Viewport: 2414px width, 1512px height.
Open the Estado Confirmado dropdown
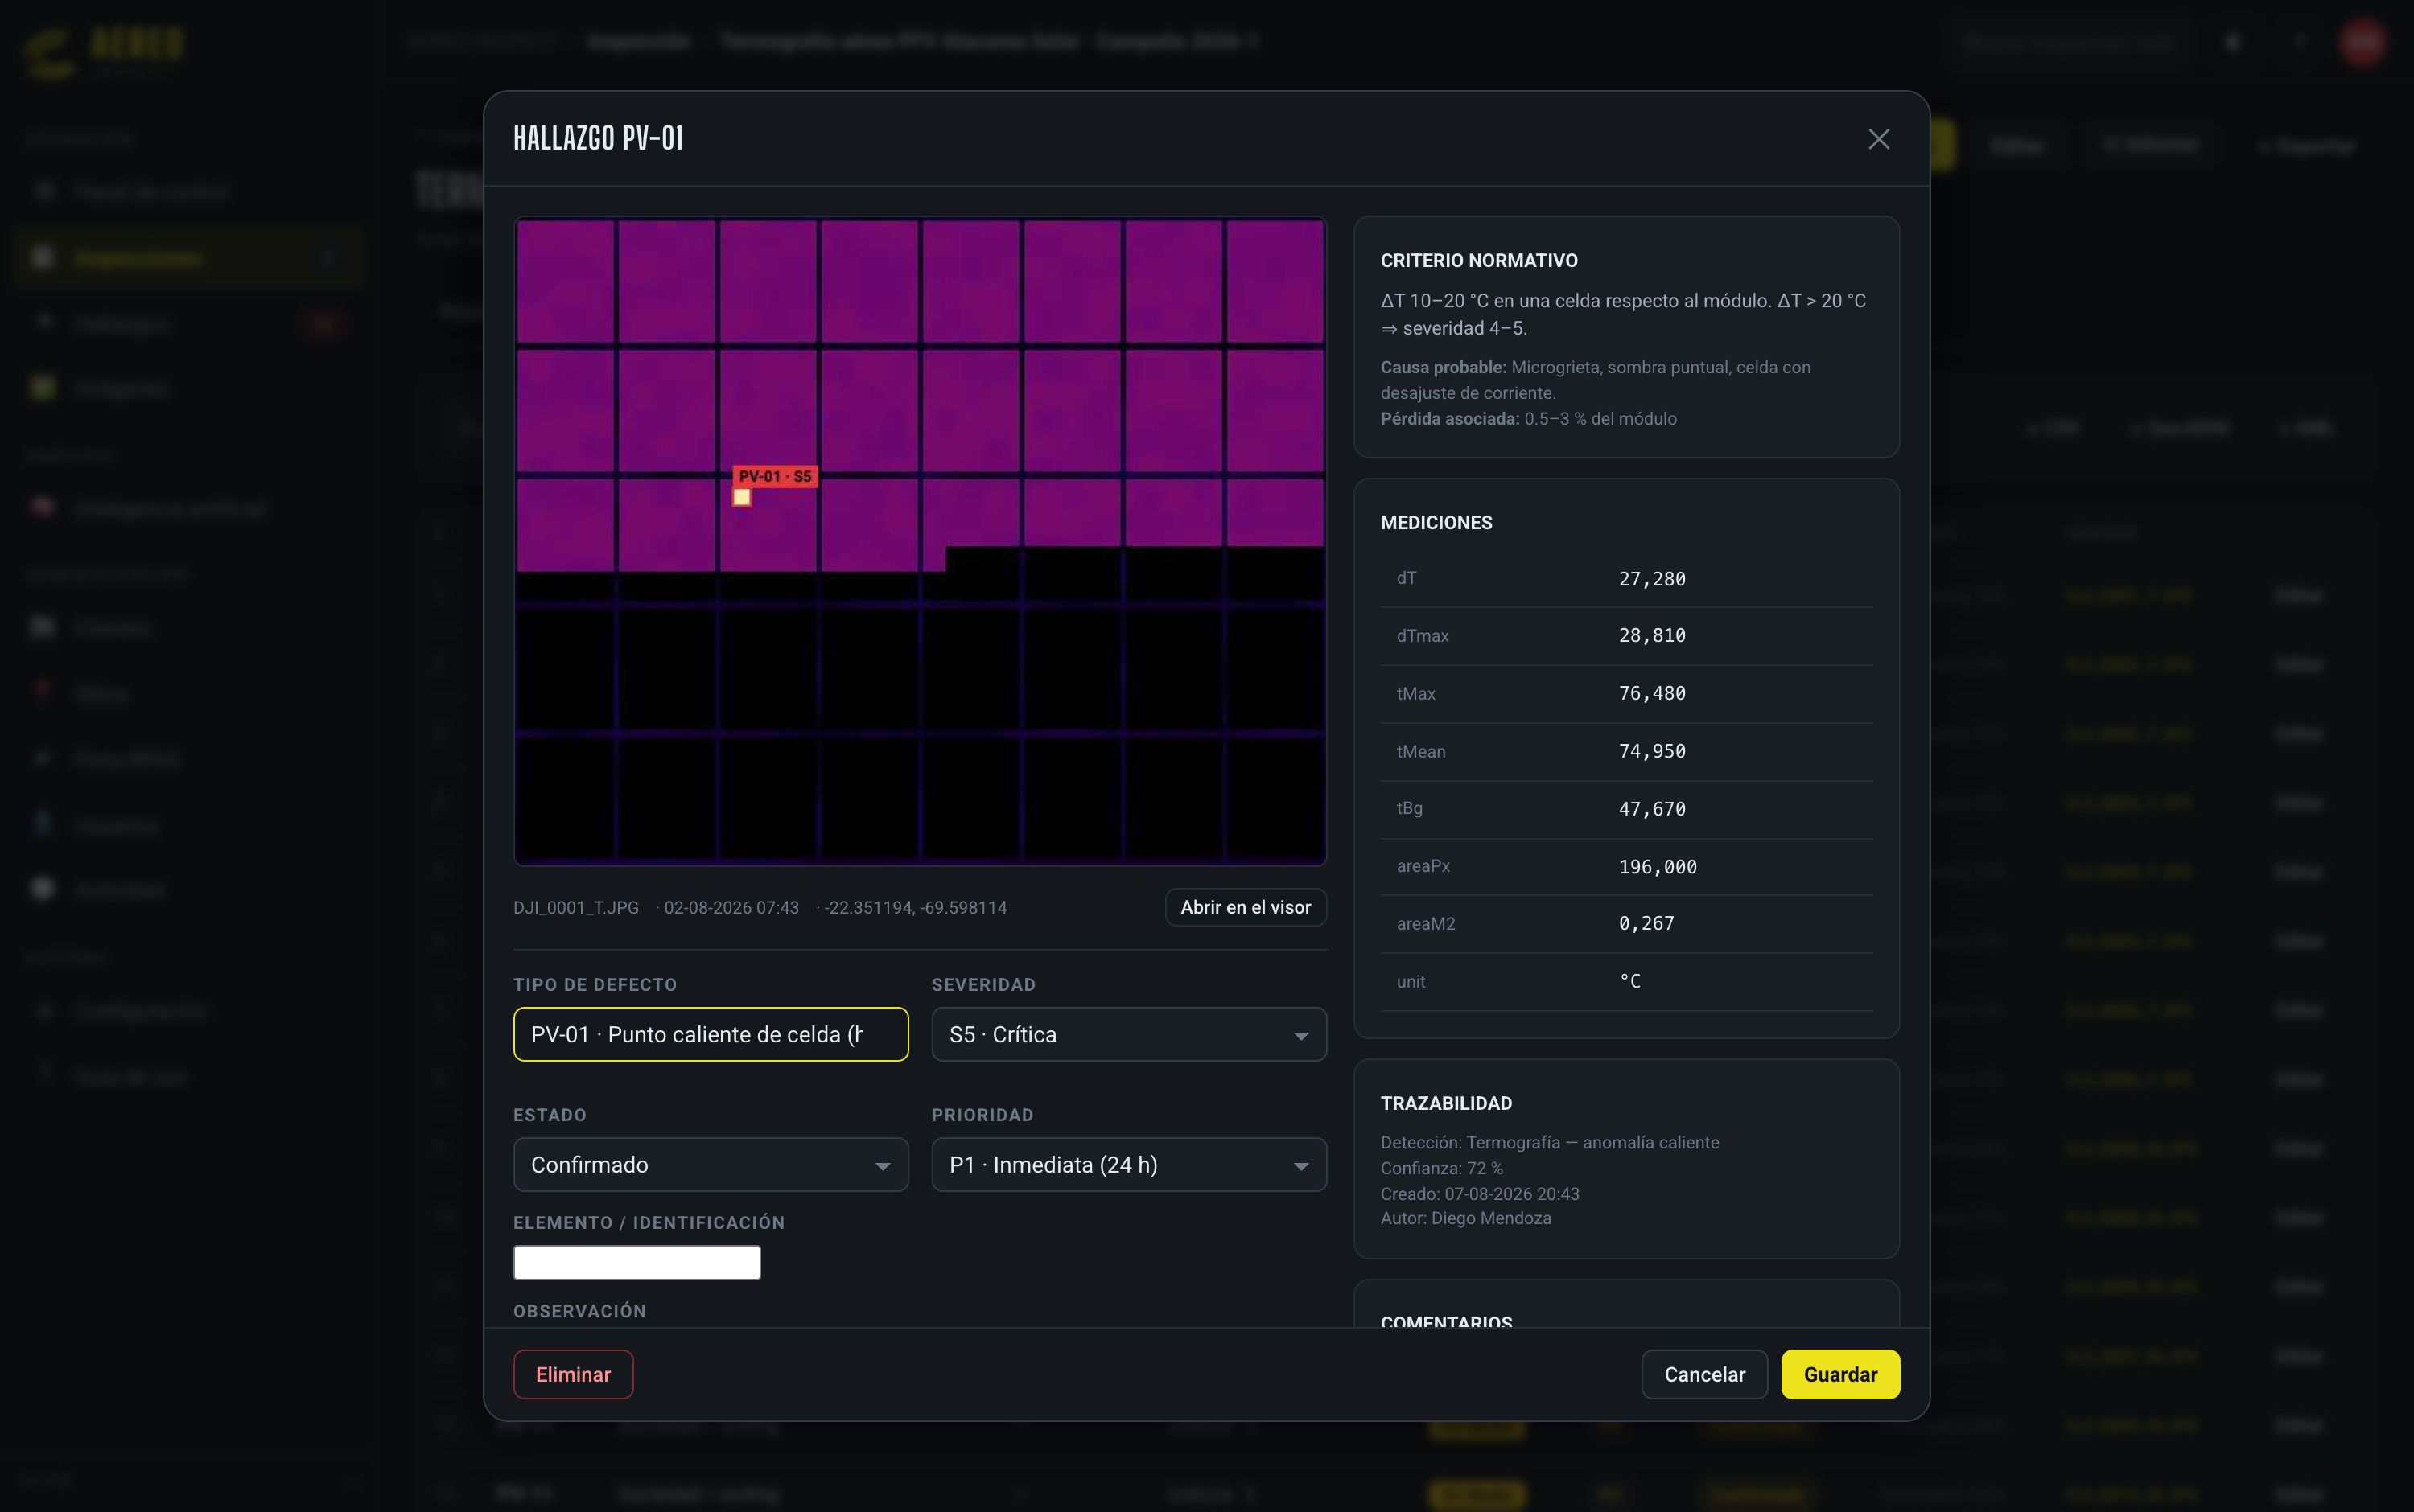711,1164
